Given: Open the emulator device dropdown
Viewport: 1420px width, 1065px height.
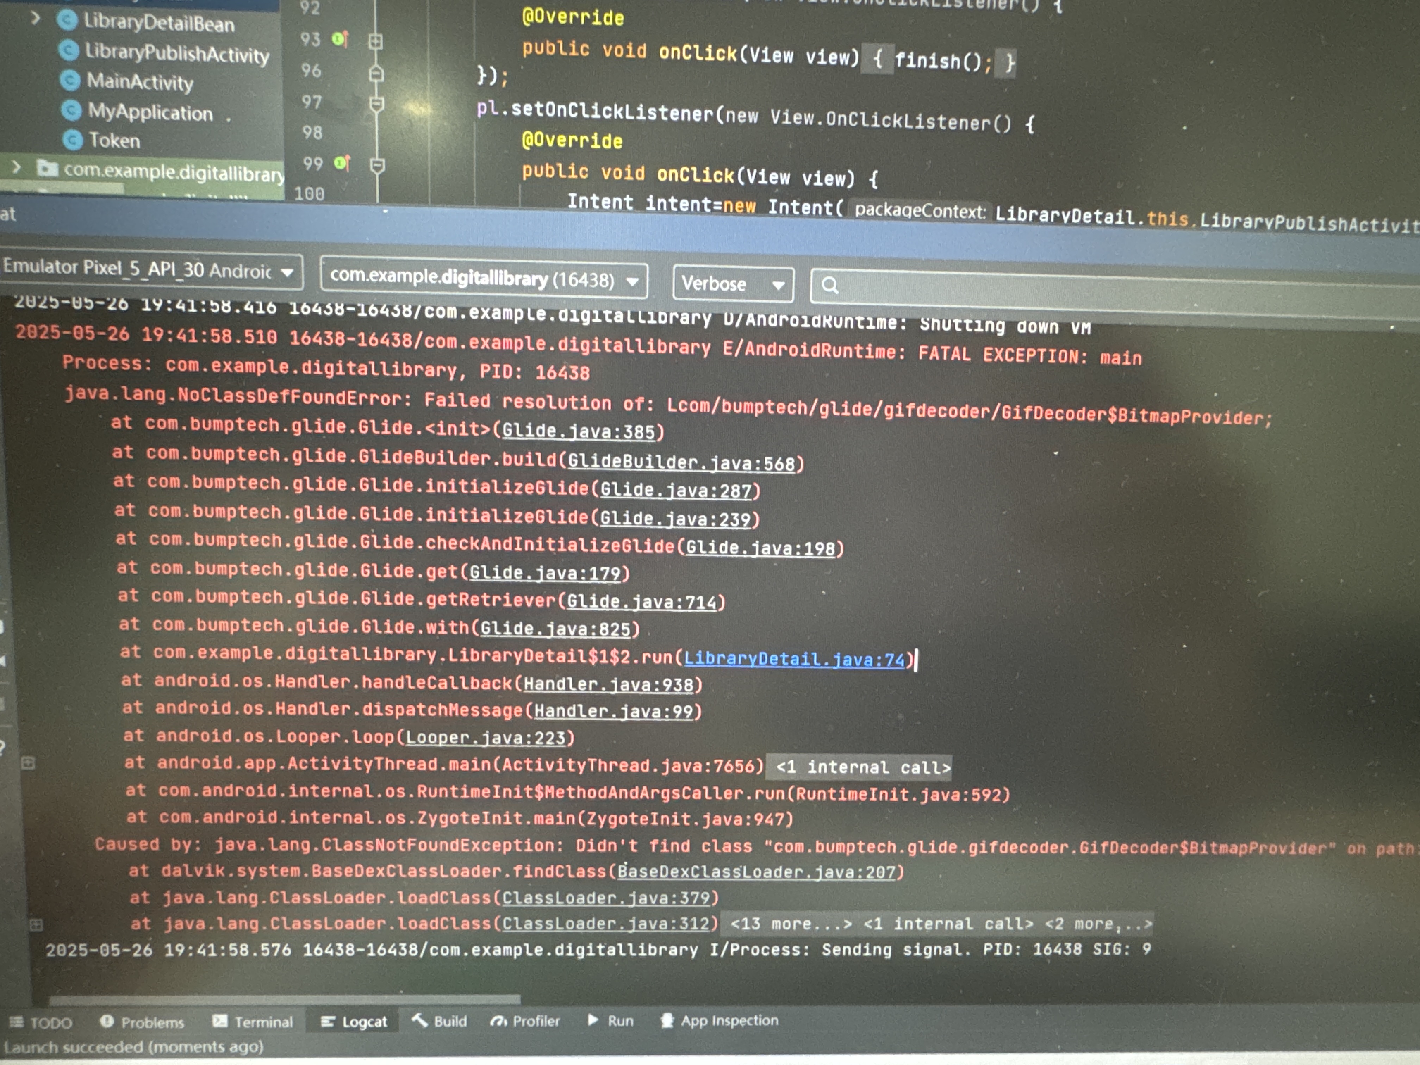Looking at the screenshot, I should pyautogui.click(x=287, y=272).
